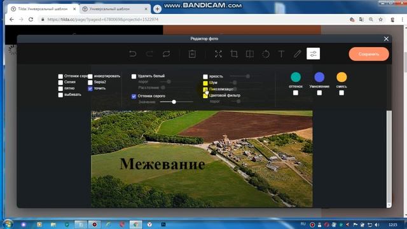Open Yandex browser from the taskbar
This screenshot has width=407, height=229.
(149, 225)
